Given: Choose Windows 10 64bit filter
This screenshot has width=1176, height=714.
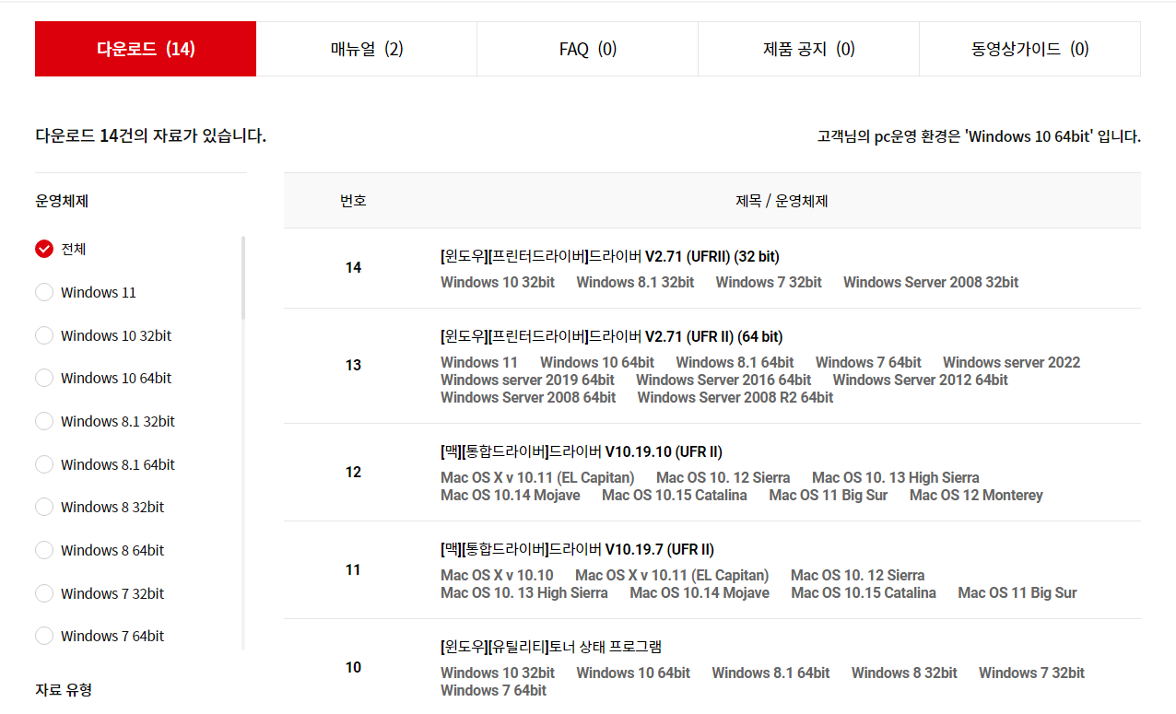Looking at the screenshot, I should [44, 378].
